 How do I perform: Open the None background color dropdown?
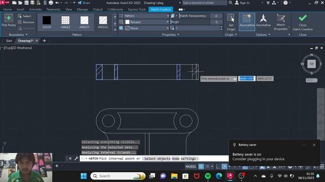[x=147, y=28]
